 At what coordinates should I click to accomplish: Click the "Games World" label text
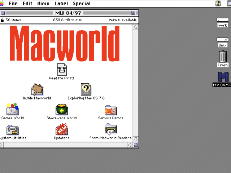coord(13,118)
